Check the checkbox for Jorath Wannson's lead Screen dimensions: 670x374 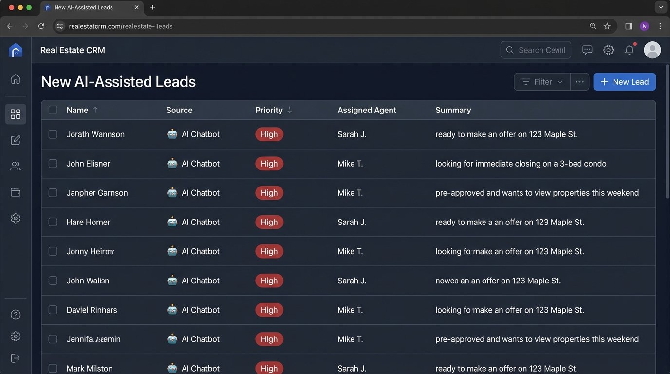coord(53,134)
